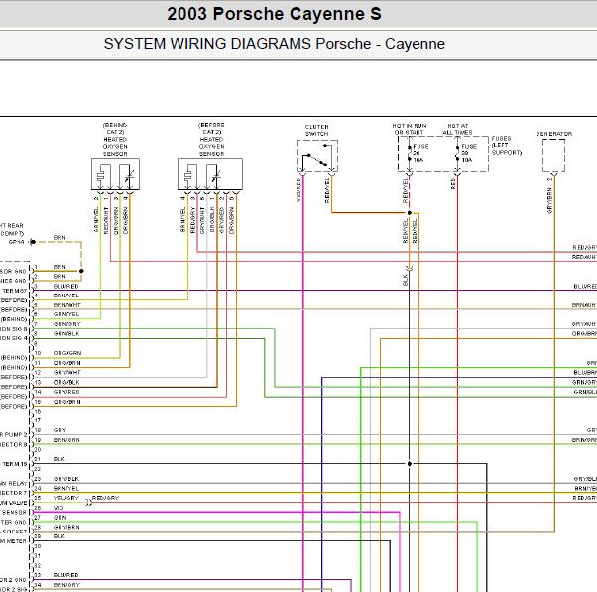Click the clutch switch contact symbol
597x592 pixels.
(316, 156)
